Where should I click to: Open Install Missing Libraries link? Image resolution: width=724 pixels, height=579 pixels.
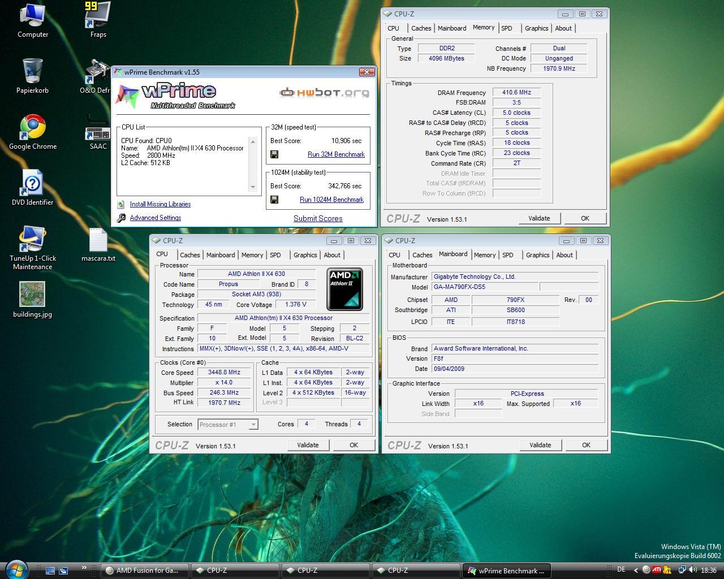(160, 204)
